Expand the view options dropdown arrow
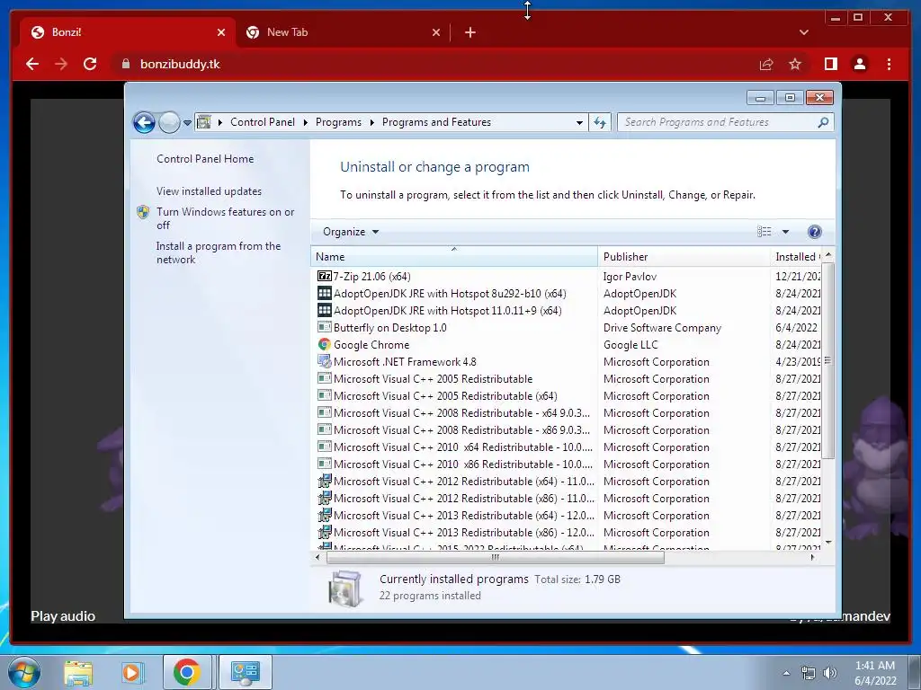The width and height of the screenshot is (921, 690). point(785,232)
